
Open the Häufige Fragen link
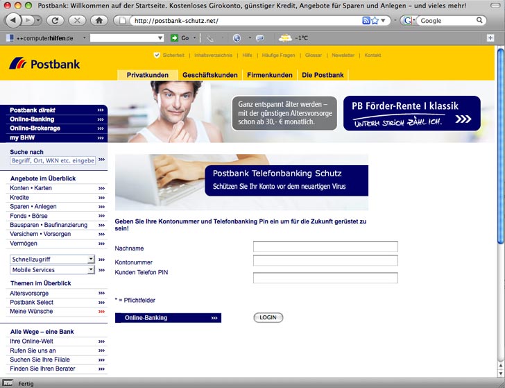(x=278, y=55)
